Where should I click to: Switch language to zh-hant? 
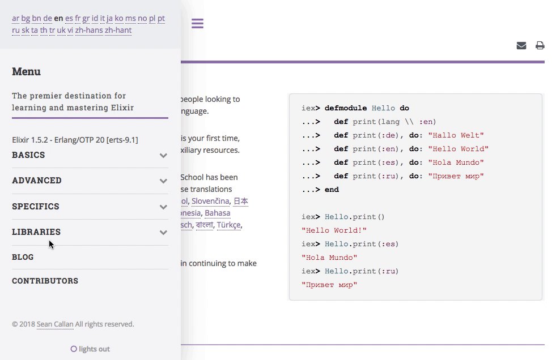(x=118, y=30)
